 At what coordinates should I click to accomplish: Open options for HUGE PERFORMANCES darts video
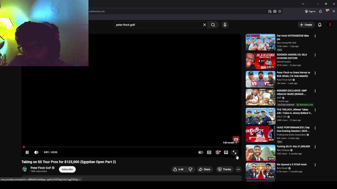pos(315,128)
